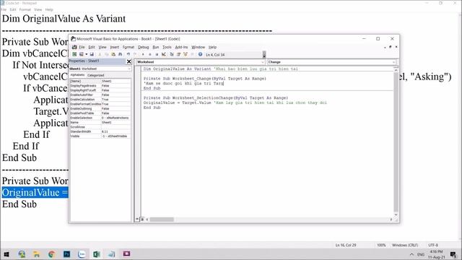Select the DisplayRightToLeft property row

100,90
